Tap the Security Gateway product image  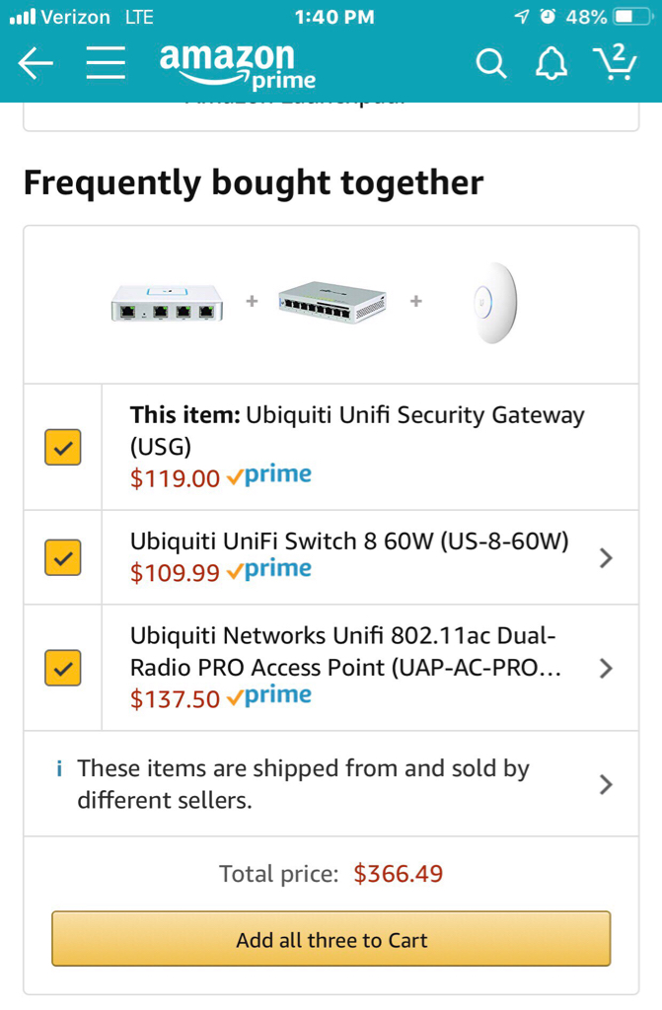[167, 302]
